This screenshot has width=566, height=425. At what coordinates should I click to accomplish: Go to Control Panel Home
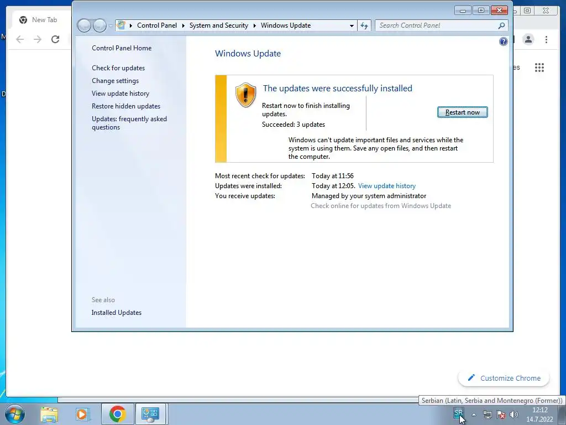122,48
